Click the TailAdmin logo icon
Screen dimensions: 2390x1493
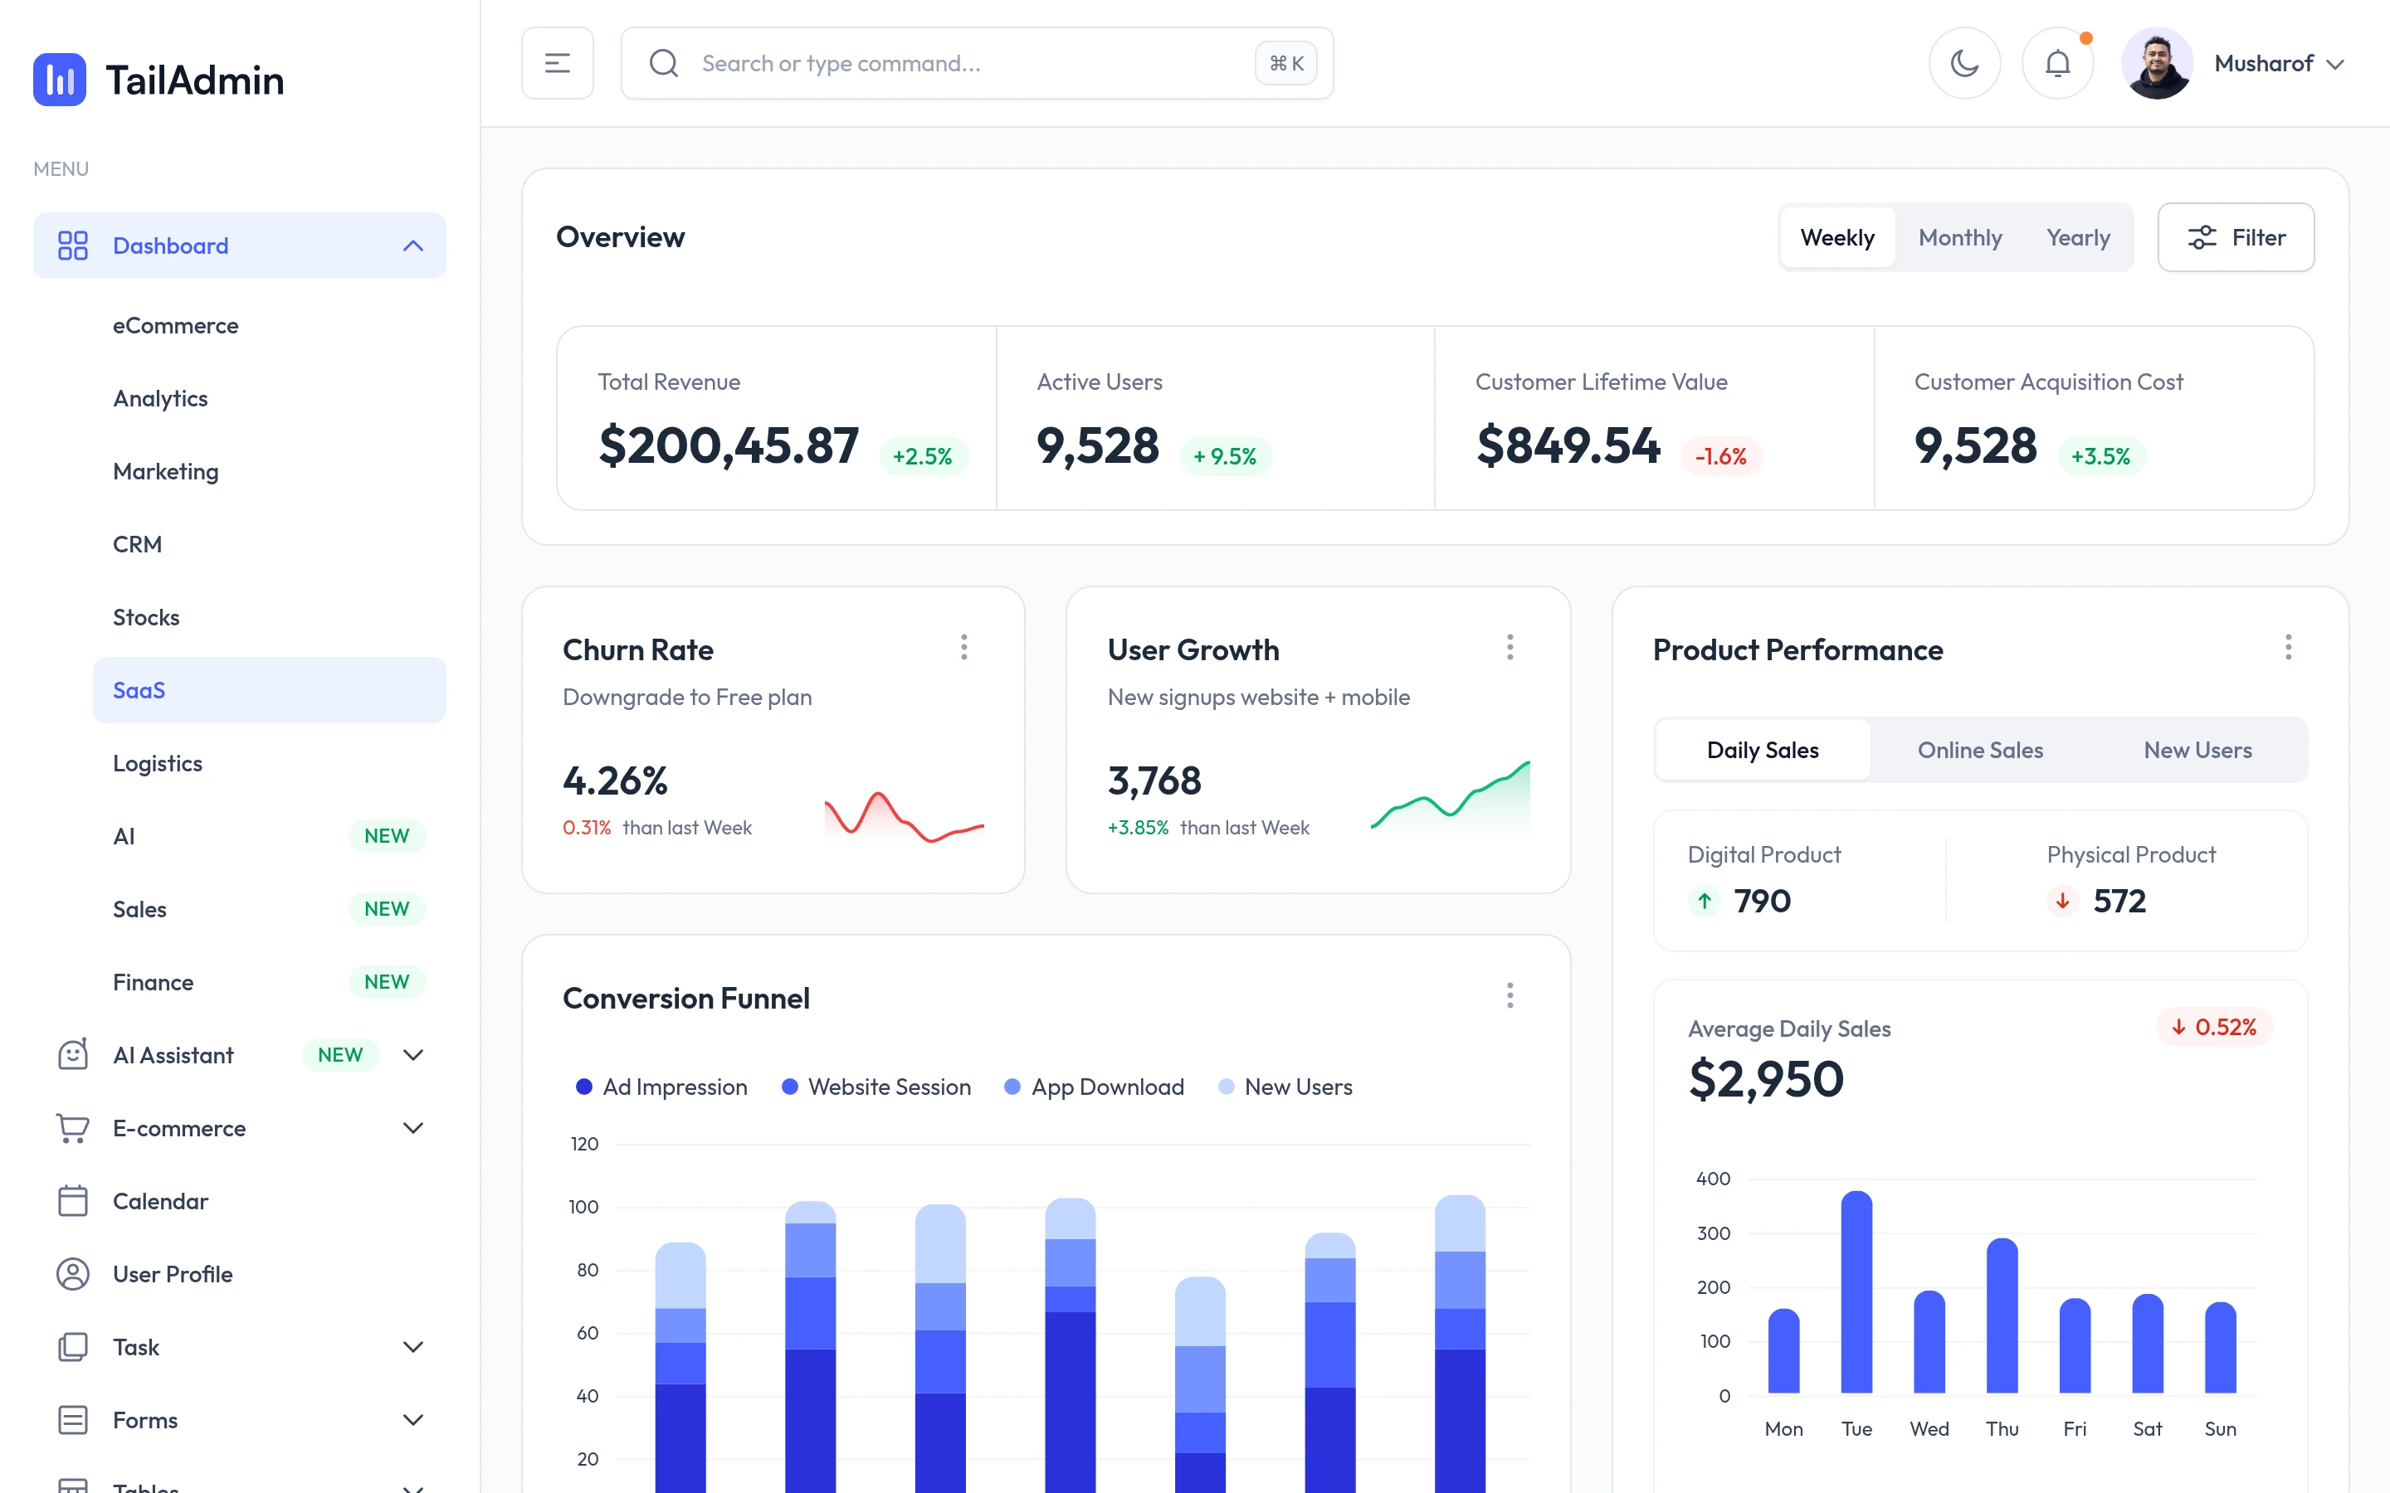(x=59, y=79)
